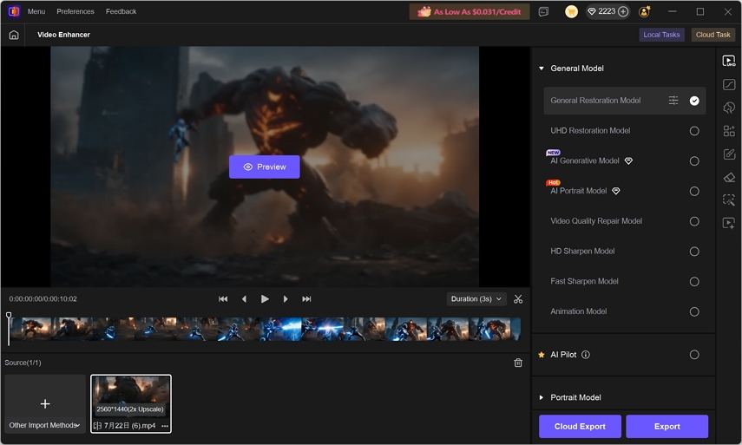Open Feedback
Screen dimensions: 742x445
pos(121,11)
